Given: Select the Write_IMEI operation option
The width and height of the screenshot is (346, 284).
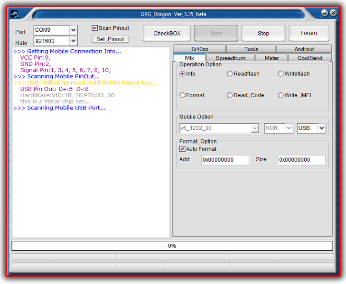Looking at the screenshot, I should tap(281, 95).
